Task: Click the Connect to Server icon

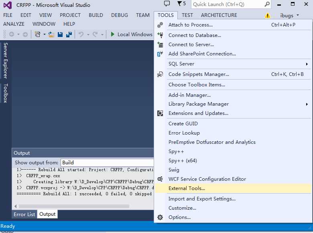Action: pos(160,45)
